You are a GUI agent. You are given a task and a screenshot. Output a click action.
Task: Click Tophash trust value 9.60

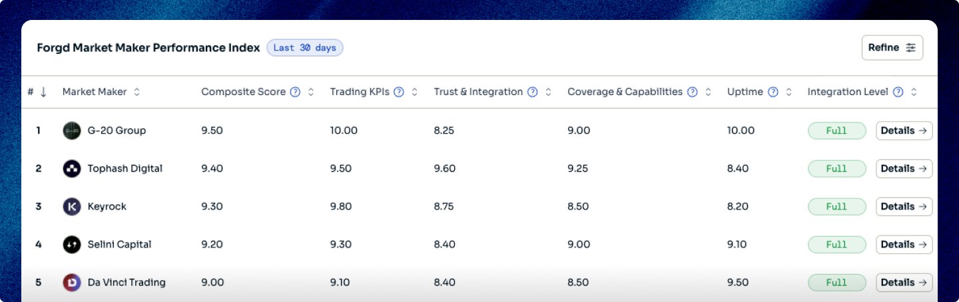point(444,169)
